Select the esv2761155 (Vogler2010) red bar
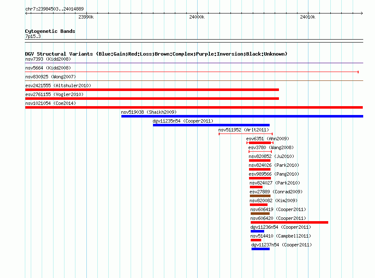Image resolution: width=375 pixels, height=278 pixels. [152, 99]
